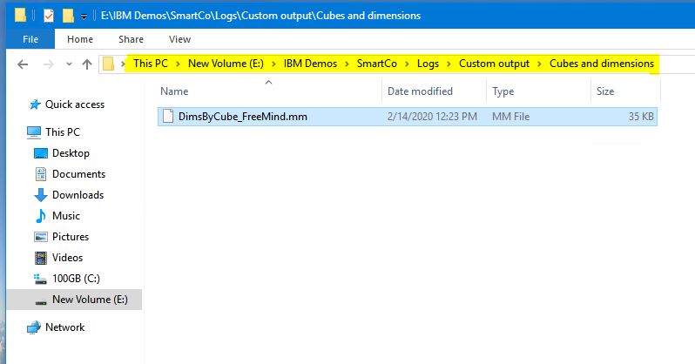The height and width of the screenshot is (364, 695).
Task: Click the Desktop folder icon in sidebar
Action: click(x=40, y=153)
